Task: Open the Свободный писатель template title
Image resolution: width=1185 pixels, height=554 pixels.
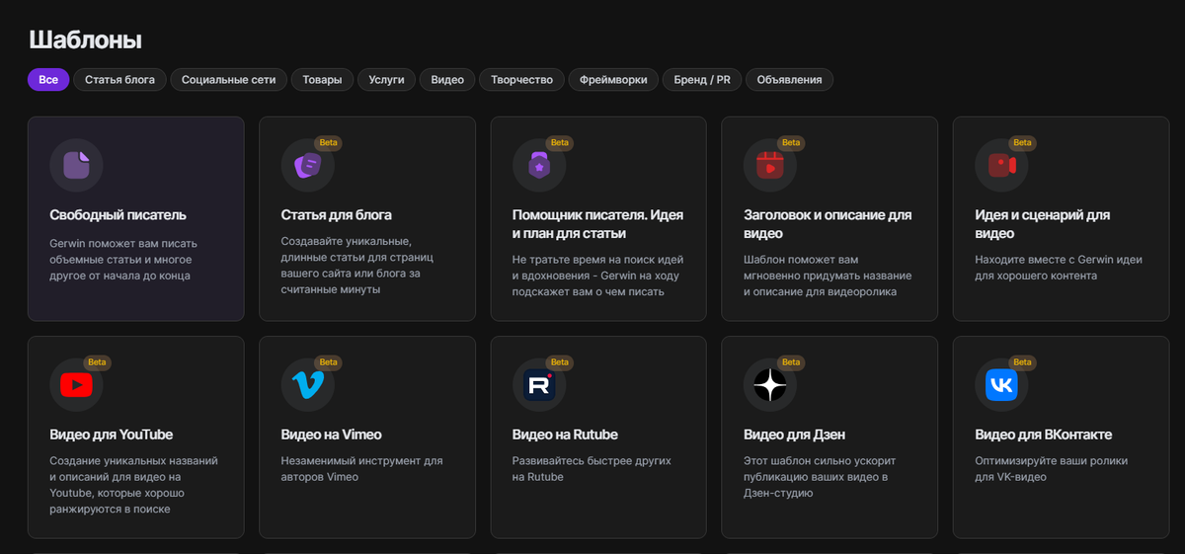Action: click(x=118, y=215)
